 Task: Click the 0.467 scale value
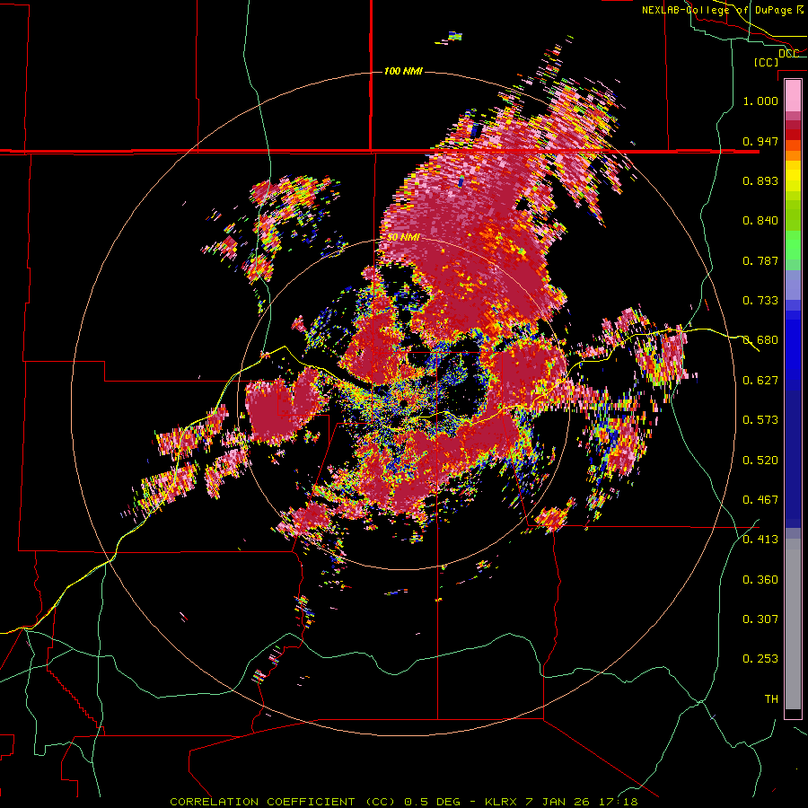click(x=760, y=500)
